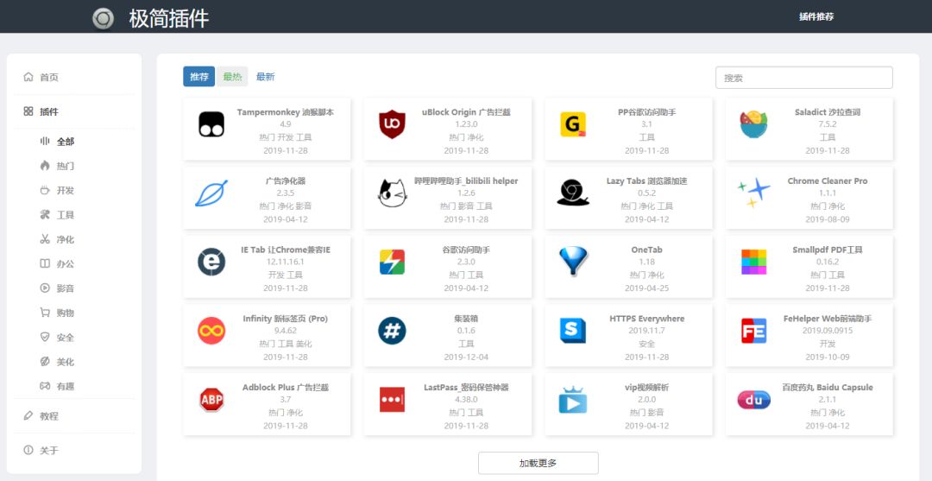Open the Infinity new tab icon
This screenshot has height=481, width=932.
coord(211,331)
